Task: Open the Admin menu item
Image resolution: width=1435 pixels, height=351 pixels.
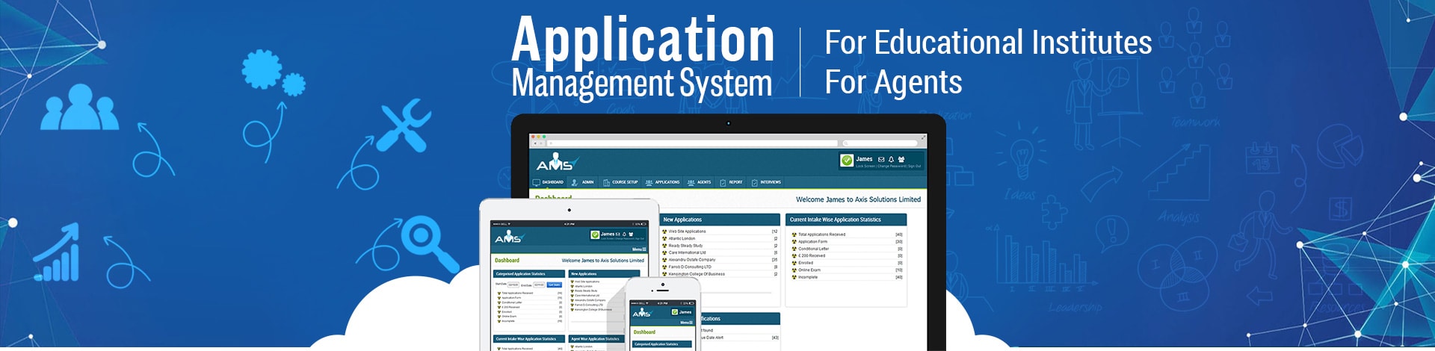Action: tap(583, 182)
